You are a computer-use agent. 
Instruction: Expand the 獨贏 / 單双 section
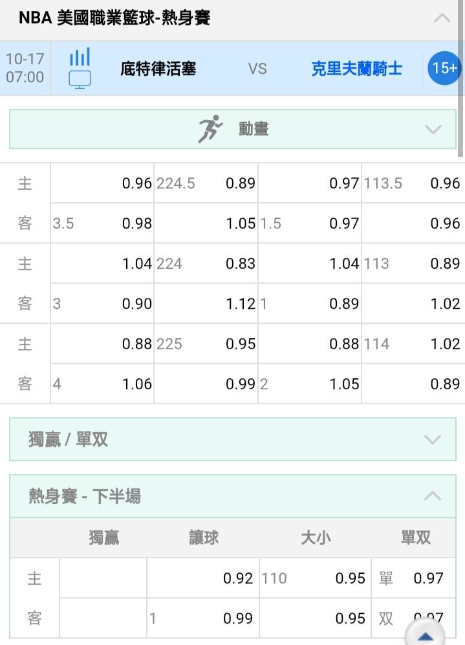click(233, 439)
